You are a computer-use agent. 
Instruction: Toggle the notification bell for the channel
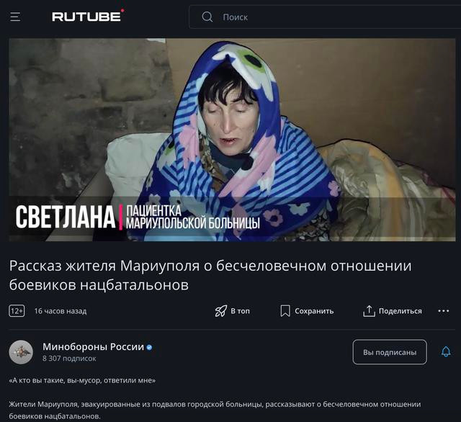(x=446, y=351)
